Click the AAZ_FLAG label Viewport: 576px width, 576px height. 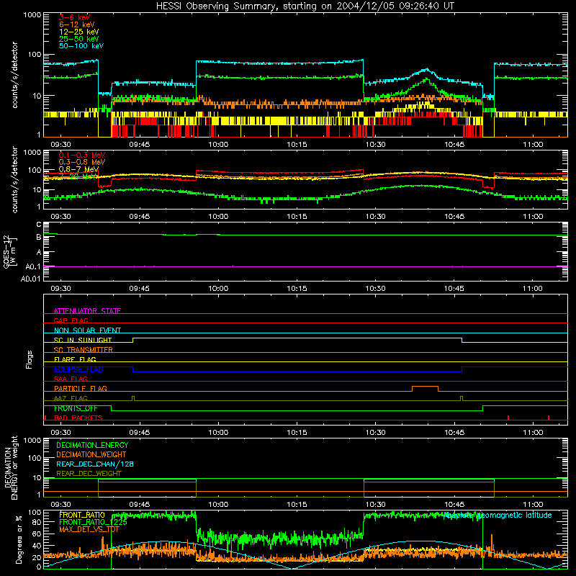click(71, 398)
